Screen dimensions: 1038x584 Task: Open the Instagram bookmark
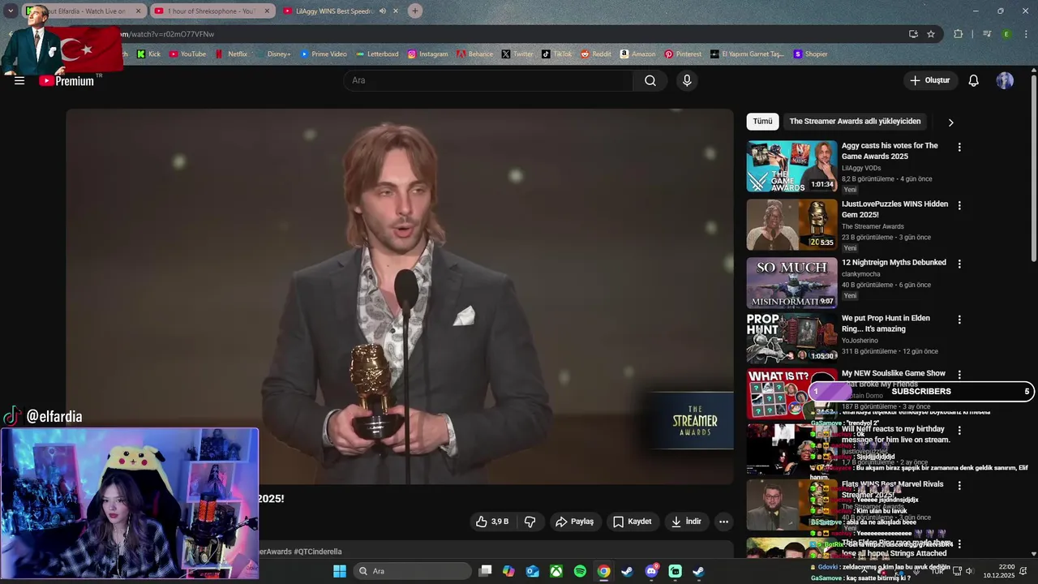(x=427, y=54)
